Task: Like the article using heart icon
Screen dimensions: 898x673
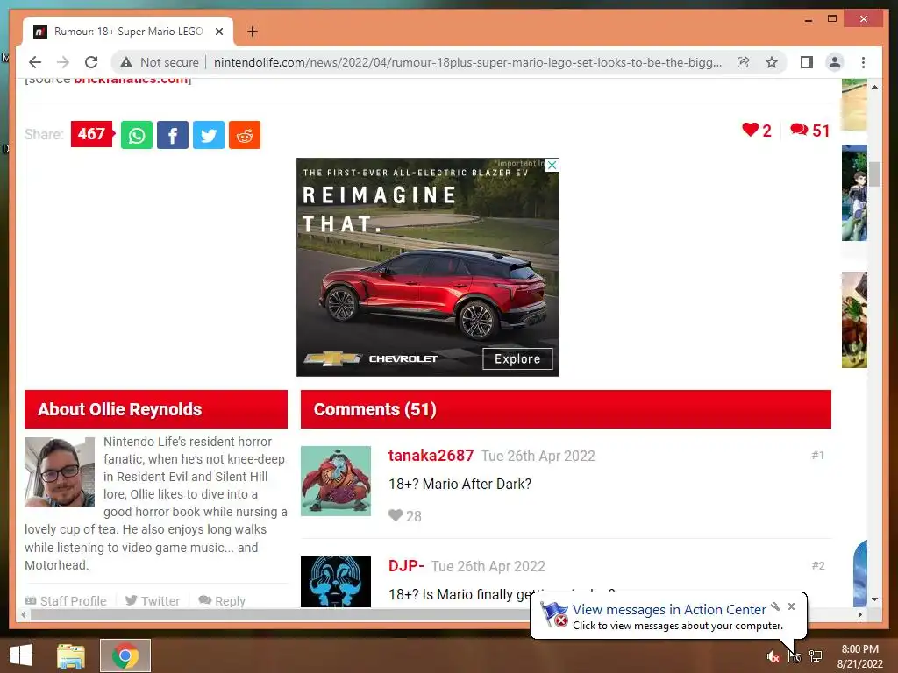Action: point(756,131)
